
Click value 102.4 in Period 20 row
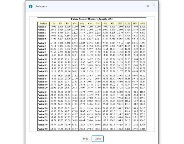(142, 88)
